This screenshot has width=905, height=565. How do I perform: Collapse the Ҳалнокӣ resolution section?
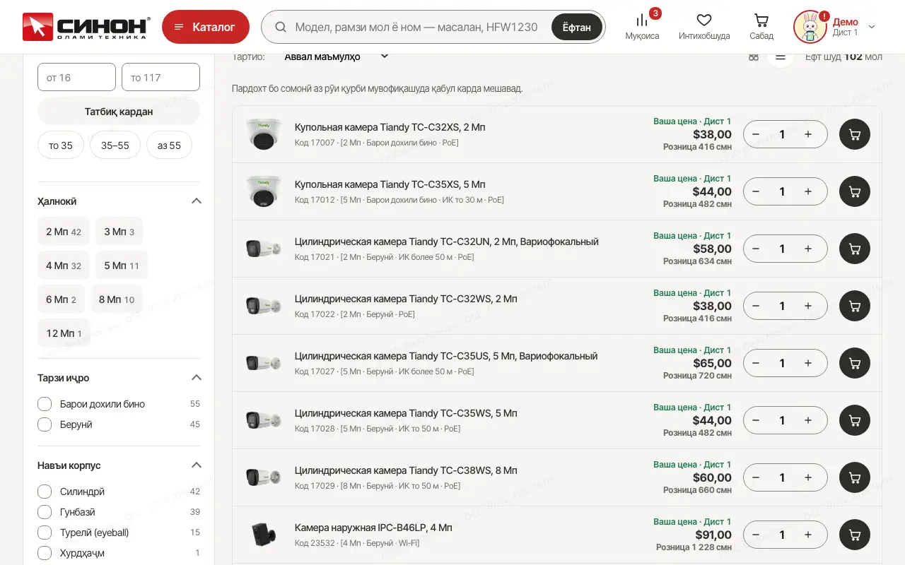pyautogui.click(x=197, y=201)
